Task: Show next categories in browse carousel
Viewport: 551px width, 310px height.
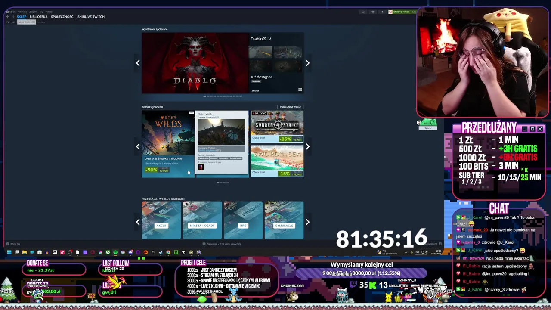Action: (x=307, y=222)
